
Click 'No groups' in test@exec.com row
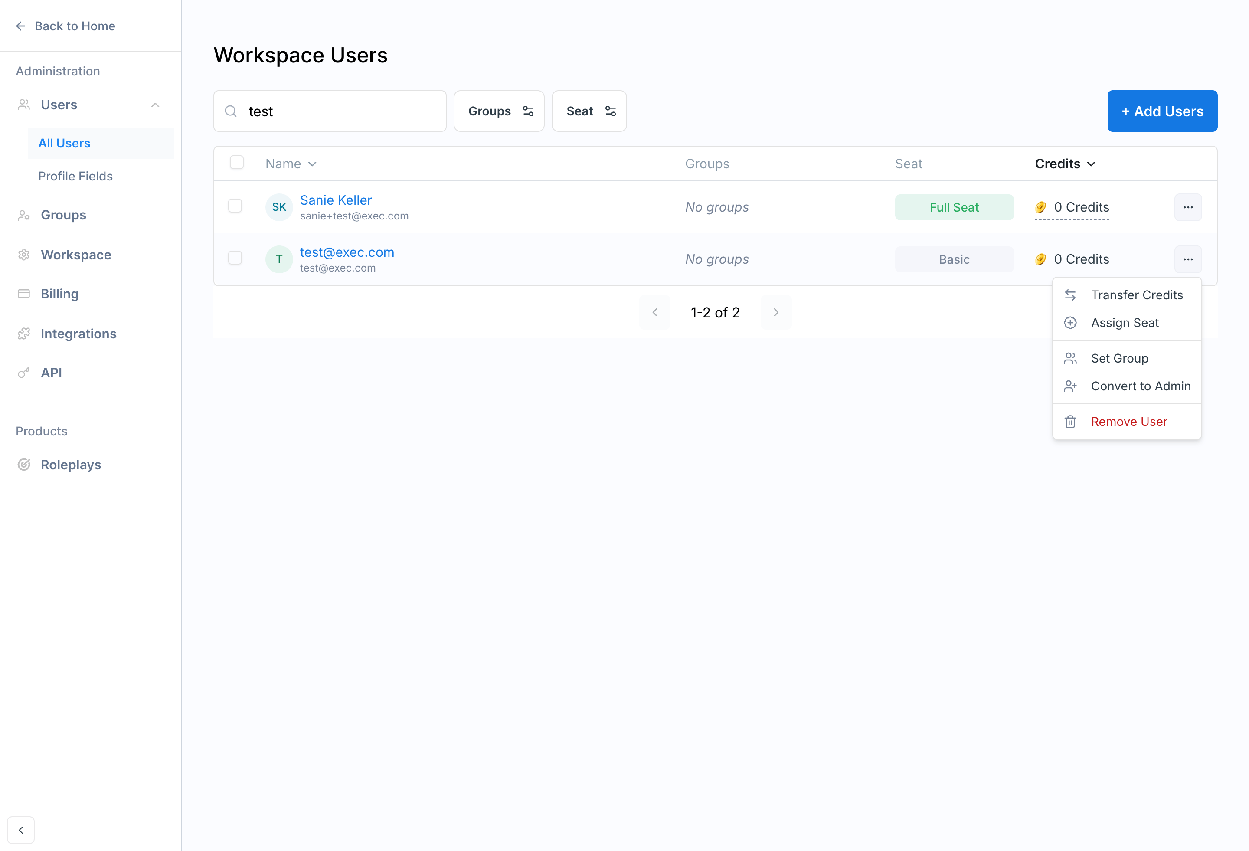[x=717, y=260]
